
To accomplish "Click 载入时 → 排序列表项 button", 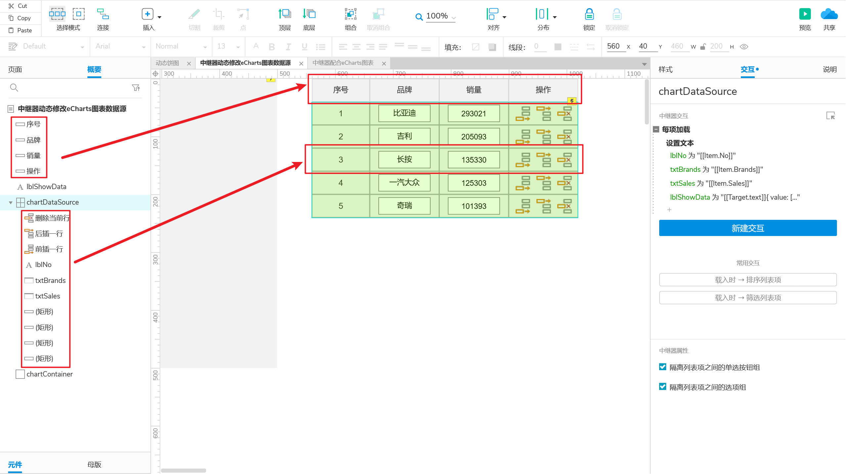I will click(x=747, y=280).
